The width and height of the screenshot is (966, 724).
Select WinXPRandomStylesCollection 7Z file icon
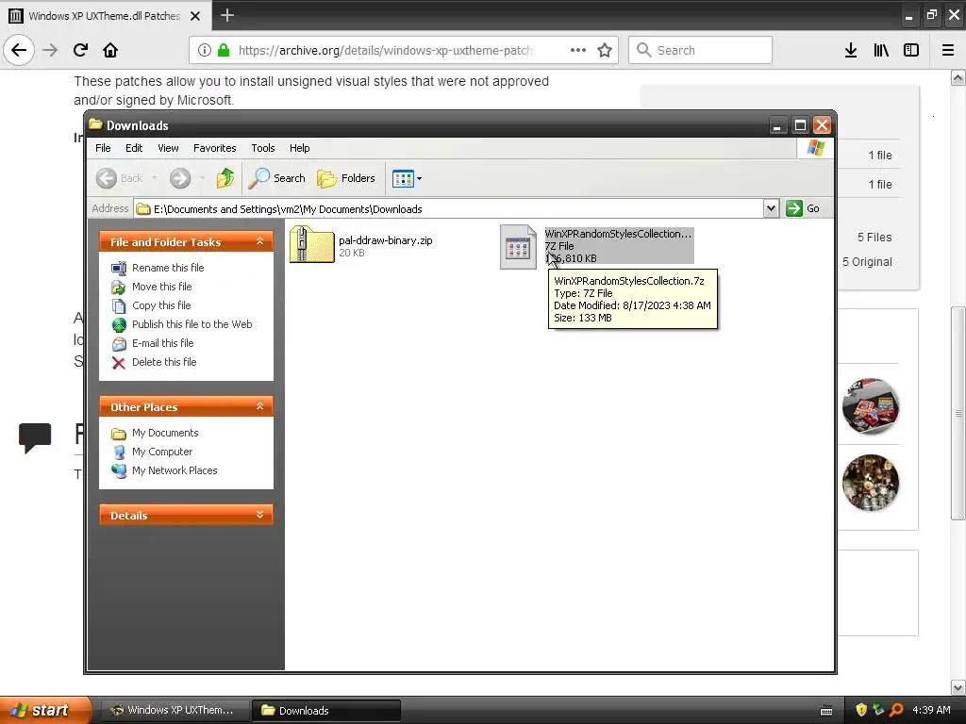[x=518, y=247]
